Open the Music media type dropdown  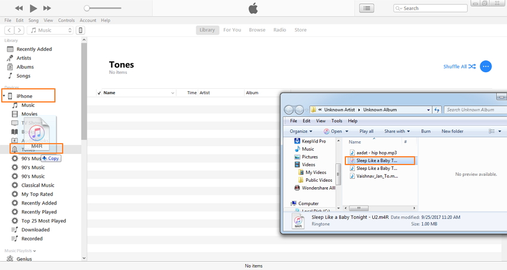tap(50, 30)
